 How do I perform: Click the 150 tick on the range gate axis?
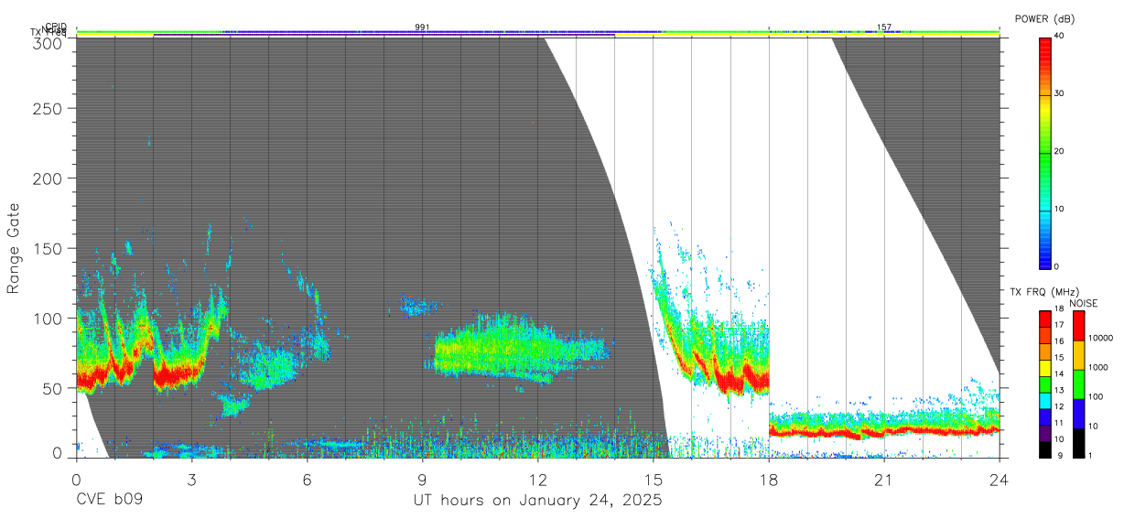pyautogui.click(x=49, y=248)
